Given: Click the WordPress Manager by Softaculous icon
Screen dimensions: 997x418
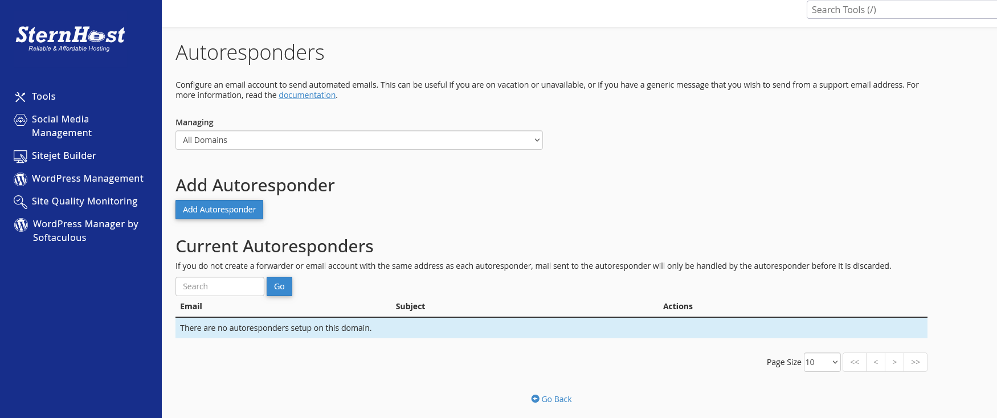Looking at the screenshot, I should [x=21, y=225].
